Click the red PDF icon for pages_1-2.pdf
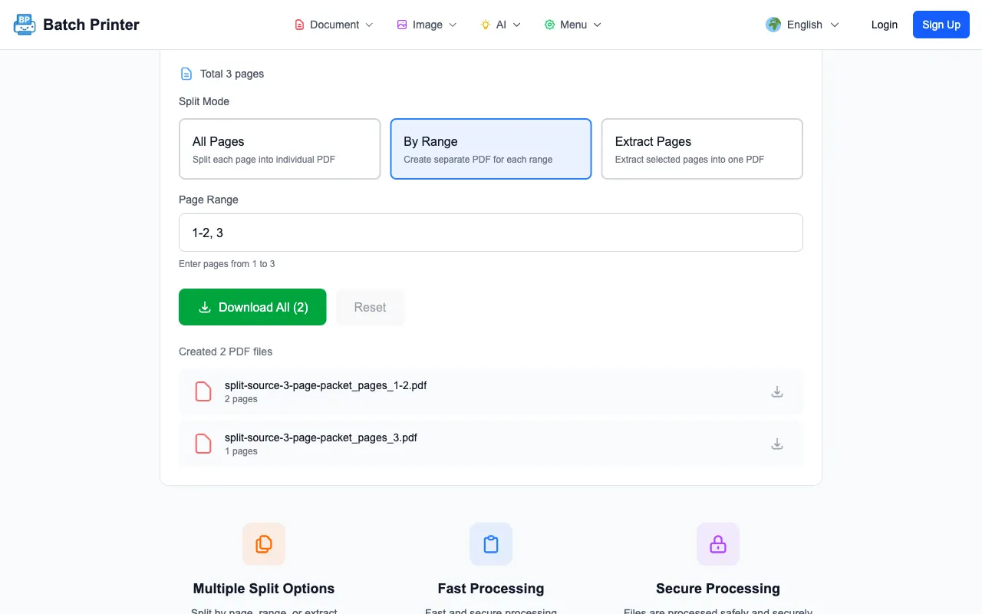Screen dimensions: 982x614 203,391
